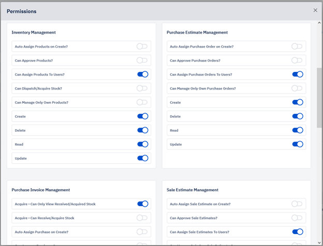Turn on Can Approve Purchase Orders toggle

(297, 60)
